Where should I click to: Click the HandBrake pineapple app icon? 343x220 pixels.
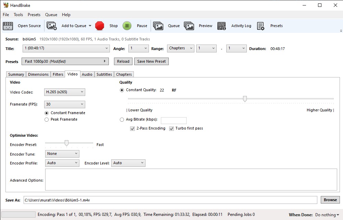tap(6, 5)
